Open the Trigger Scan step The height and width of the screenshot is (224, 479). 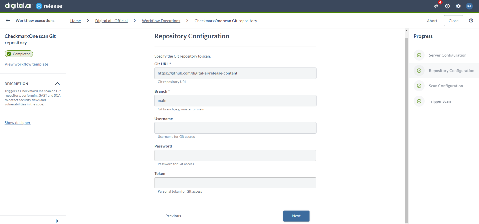444,101
